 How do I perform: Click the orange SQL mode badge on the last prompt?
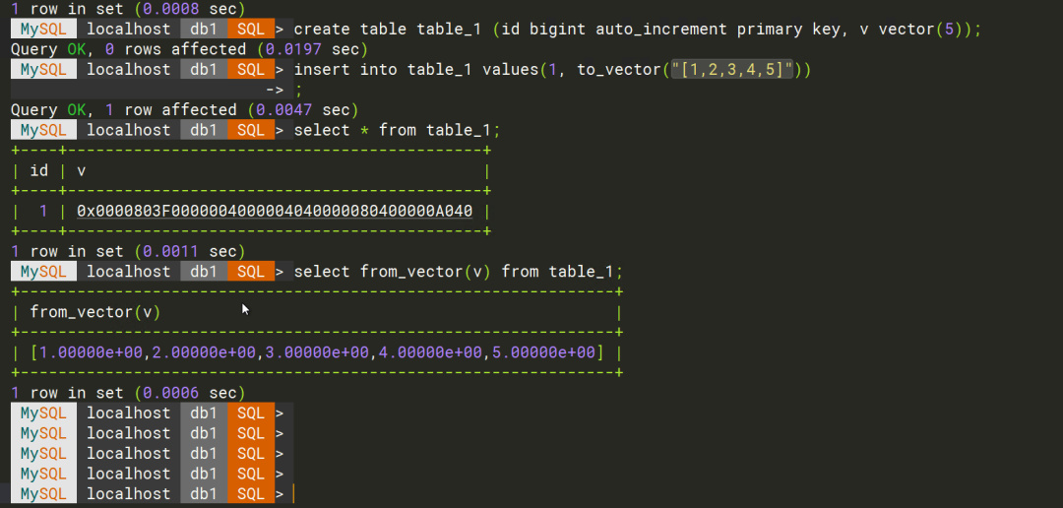pos(251,494)
